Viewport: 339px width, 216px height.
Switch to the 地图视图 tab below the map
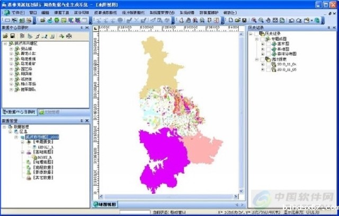pyautogui.click(x=106, y=204)
